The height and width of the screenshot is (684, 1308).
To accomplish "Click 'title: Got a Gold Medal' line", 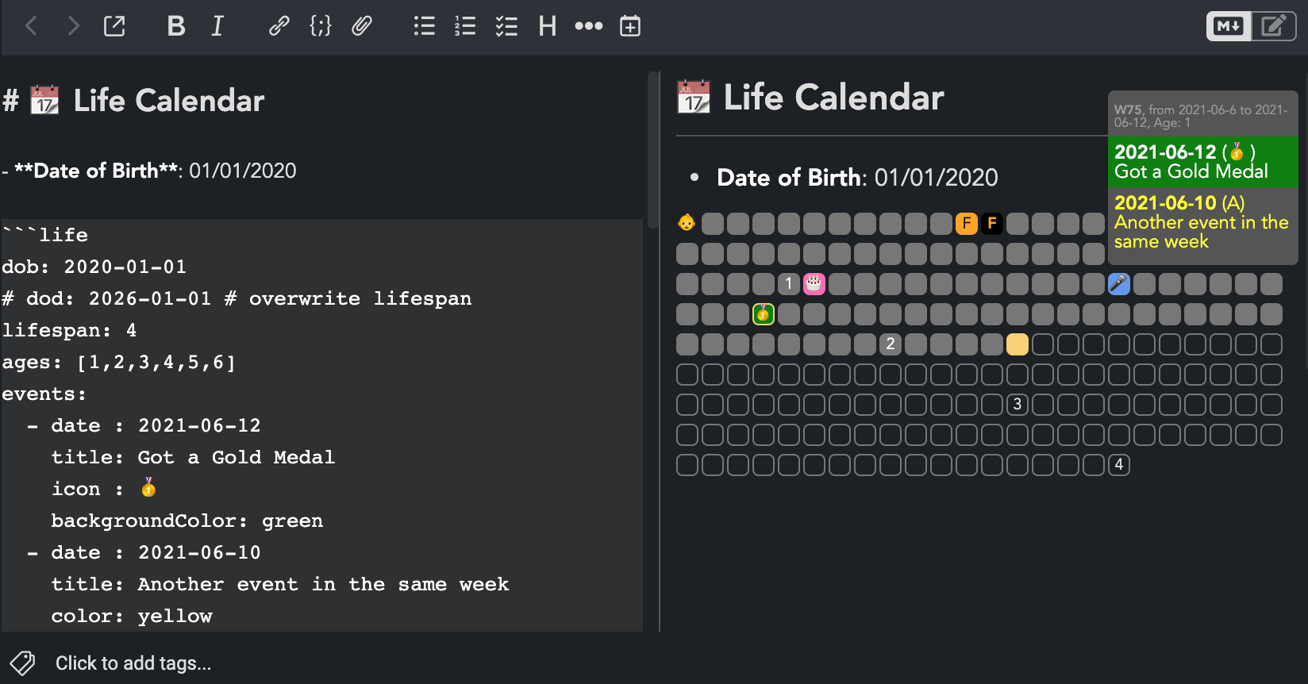I will [193, 457].
